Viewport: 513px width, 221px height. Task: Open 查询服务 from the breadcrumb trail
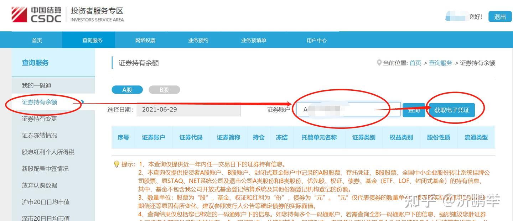(441, 63)
